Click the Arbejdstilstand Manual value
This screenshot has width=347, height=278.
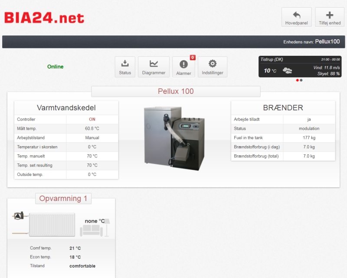tap(92, 137)
